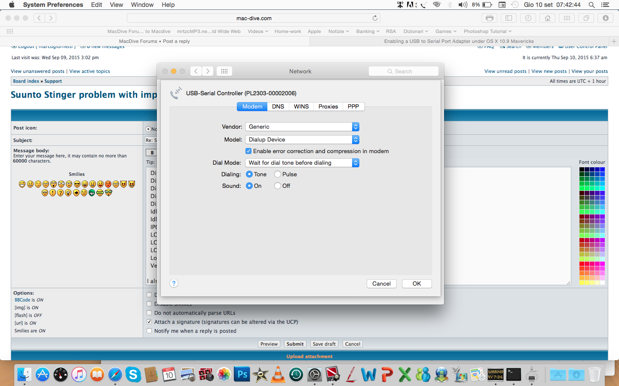The image size is (619, 386).
Task: Click the Safari reload page icon
Action: [x=375, y=18]
